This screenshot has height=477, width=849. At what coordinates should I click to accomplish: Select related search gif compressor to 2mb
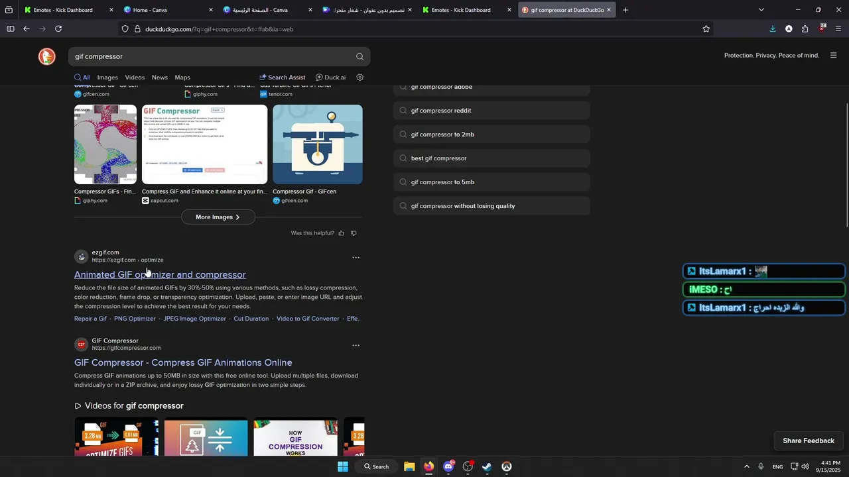(491, 134)
